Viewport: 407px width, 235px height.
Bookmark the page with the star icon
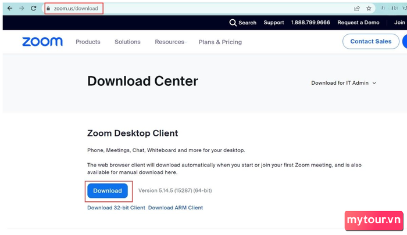coord(369,8)
